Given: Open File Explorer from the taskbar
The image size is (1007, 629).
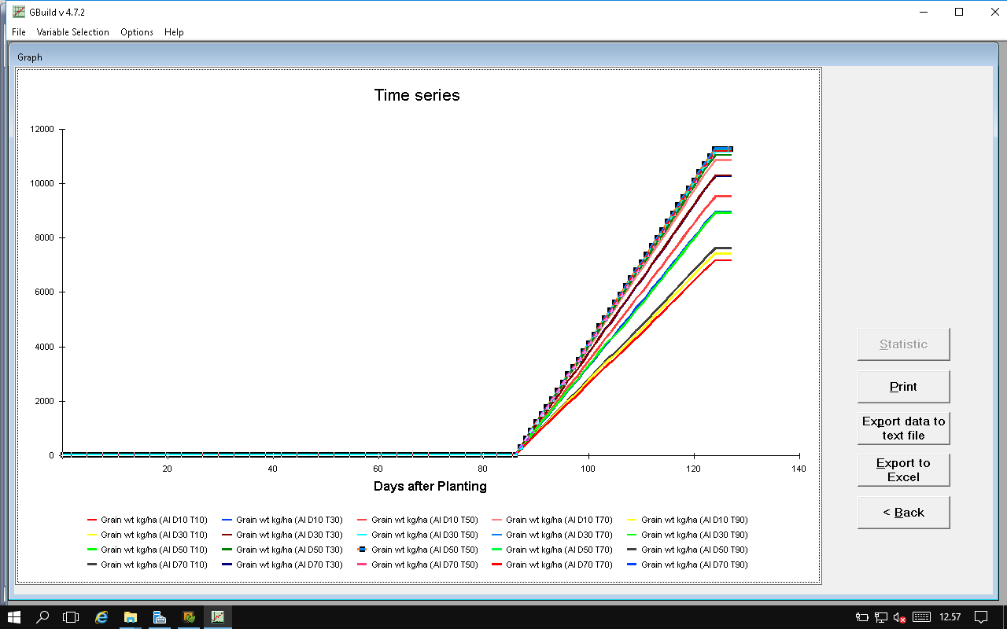Looking at the screenshot, I should click(131, 617).
